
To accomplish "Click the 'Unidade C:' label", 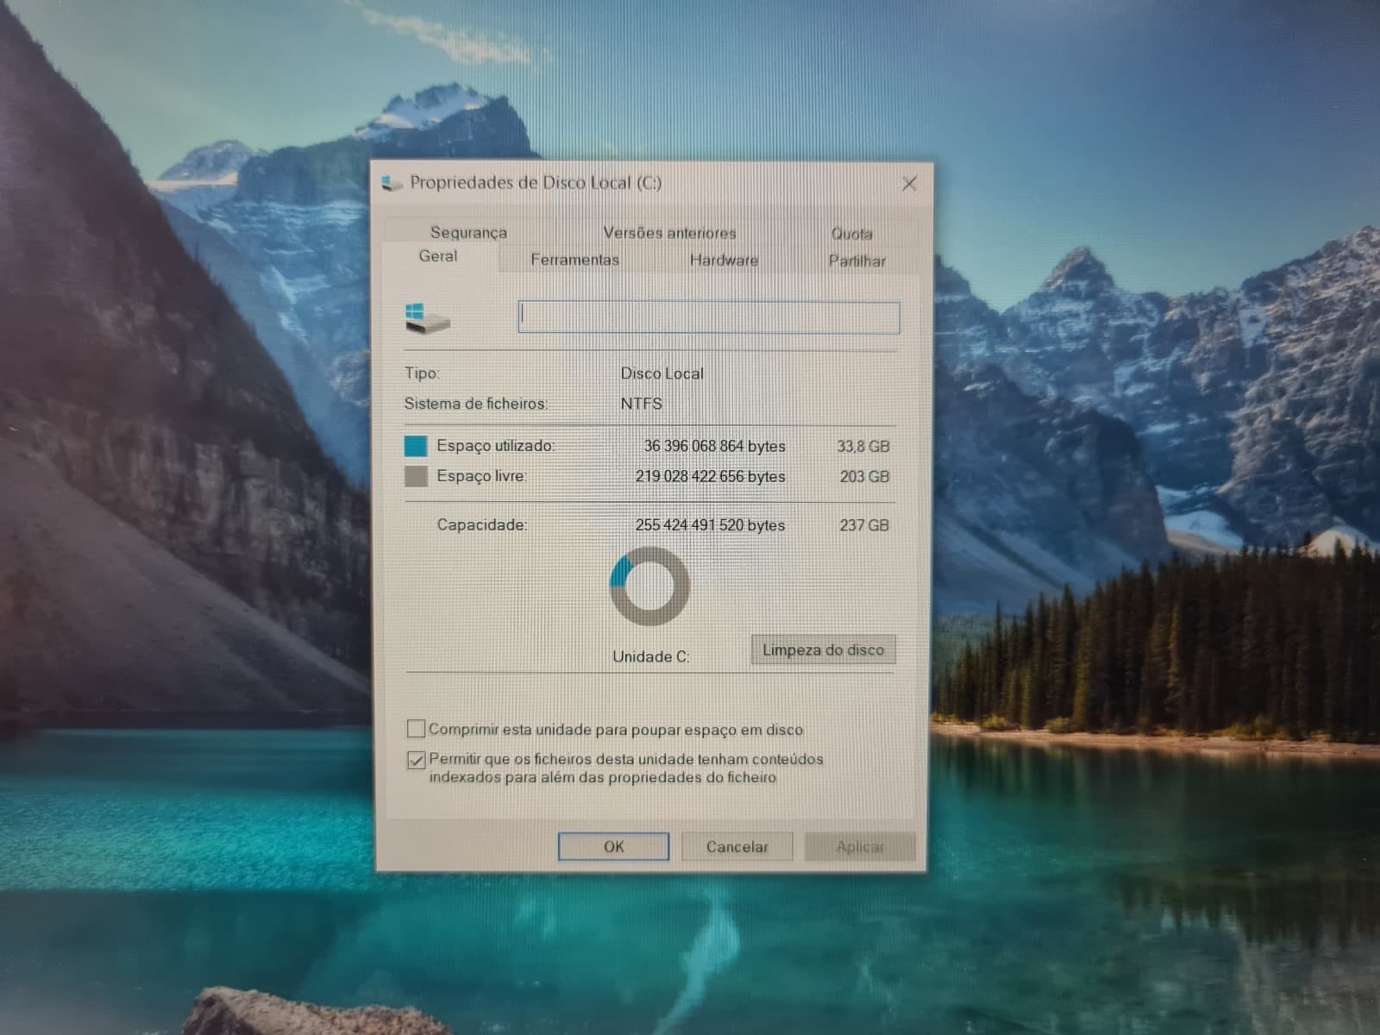I will point(650,656).
